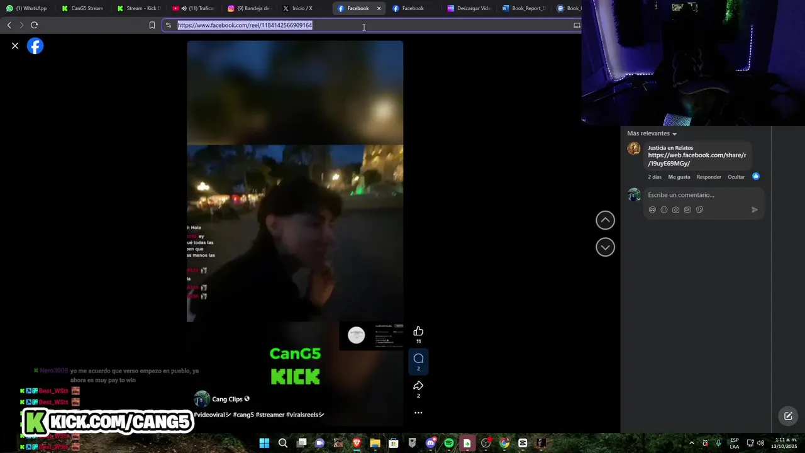
Task: Click the #cang5 hashtag
Action: pos(243,415)
